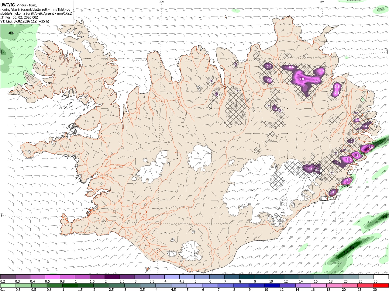Click the valid time 'VT: Lau. 07.02.2026 11Z (+35 h)'
389x292 pixels.
[25, 22]
